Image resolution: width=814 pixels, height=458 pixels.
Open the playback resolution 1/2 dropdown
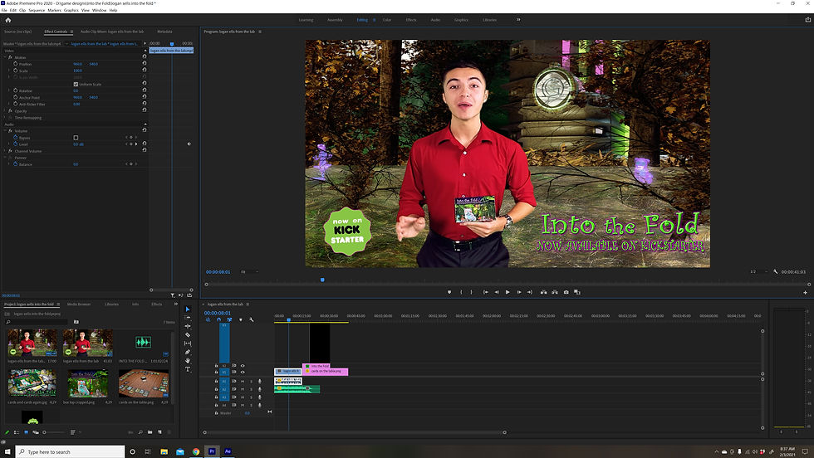pyautogui.click(x=758, y=272)
